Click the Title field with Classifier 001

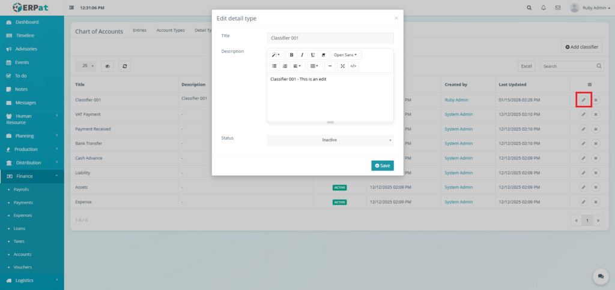click(x=330, y=38)
